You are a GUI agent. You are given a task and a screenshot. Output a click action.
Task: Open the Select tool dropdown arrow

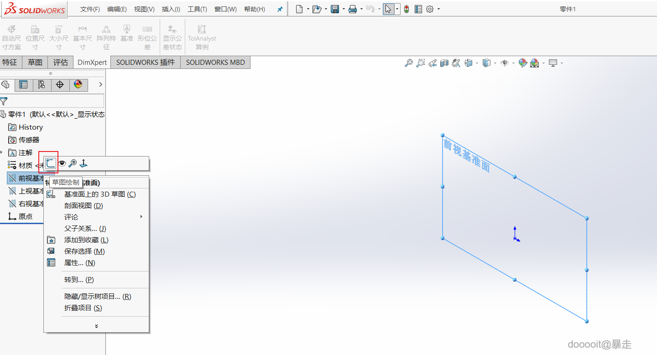397,9
